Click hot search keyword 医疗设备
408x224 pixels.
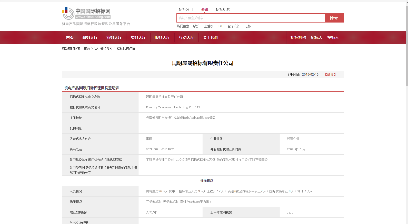pos(233,26)
